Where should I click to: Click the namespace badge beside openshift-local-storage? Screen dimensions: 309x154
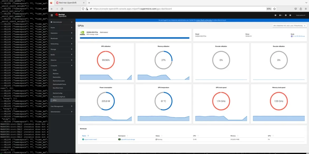pos(119,140)
